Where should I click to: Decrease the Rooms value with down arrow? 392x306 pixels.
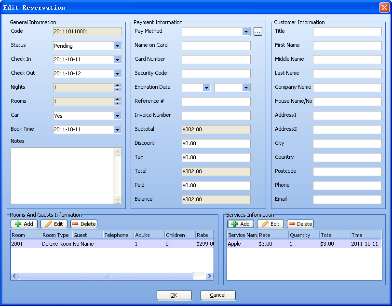pos(117,104)
